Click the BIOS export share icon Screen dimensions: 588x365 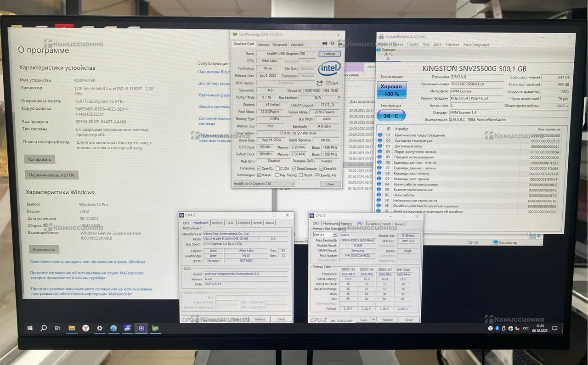pos(320,83)
